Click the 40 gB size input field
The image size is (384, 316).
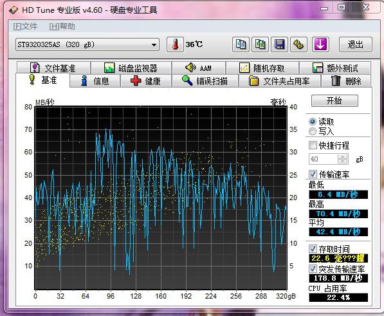tap(324, 159)
